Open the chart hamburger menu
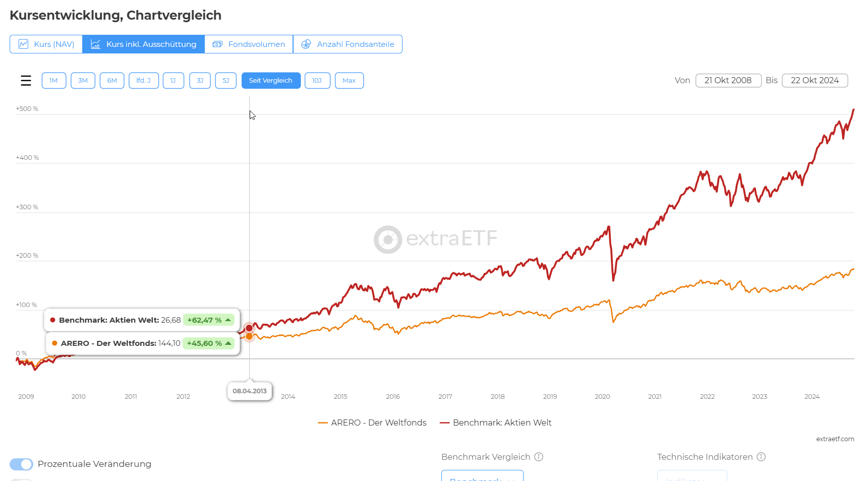The width and height of the screenshot is (860, 481). click(26, 81)
